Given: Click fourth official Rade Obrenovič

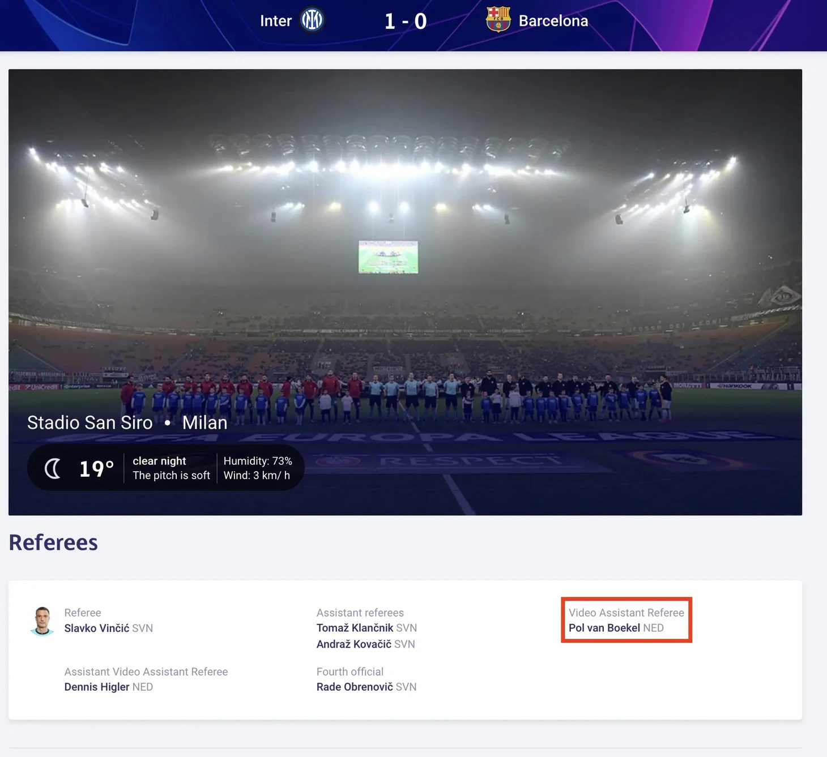Looking at the screenshot, I should (x=355, y=687).
